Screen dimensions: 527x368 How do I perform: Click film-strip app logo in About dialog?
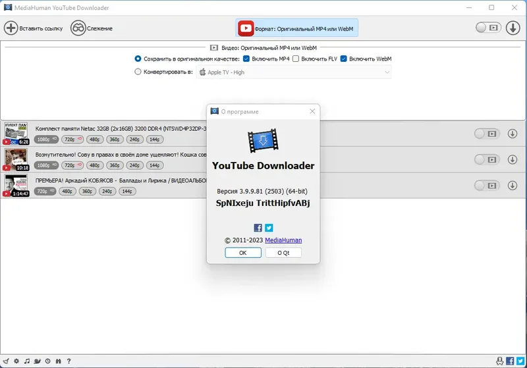point(263,140)
